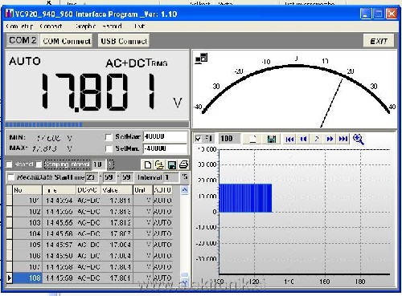Viewport: 402px width, 296px height.
Task: Save the graph with green floppy icon
Action: pyautogui.click(x=271, y=139)
